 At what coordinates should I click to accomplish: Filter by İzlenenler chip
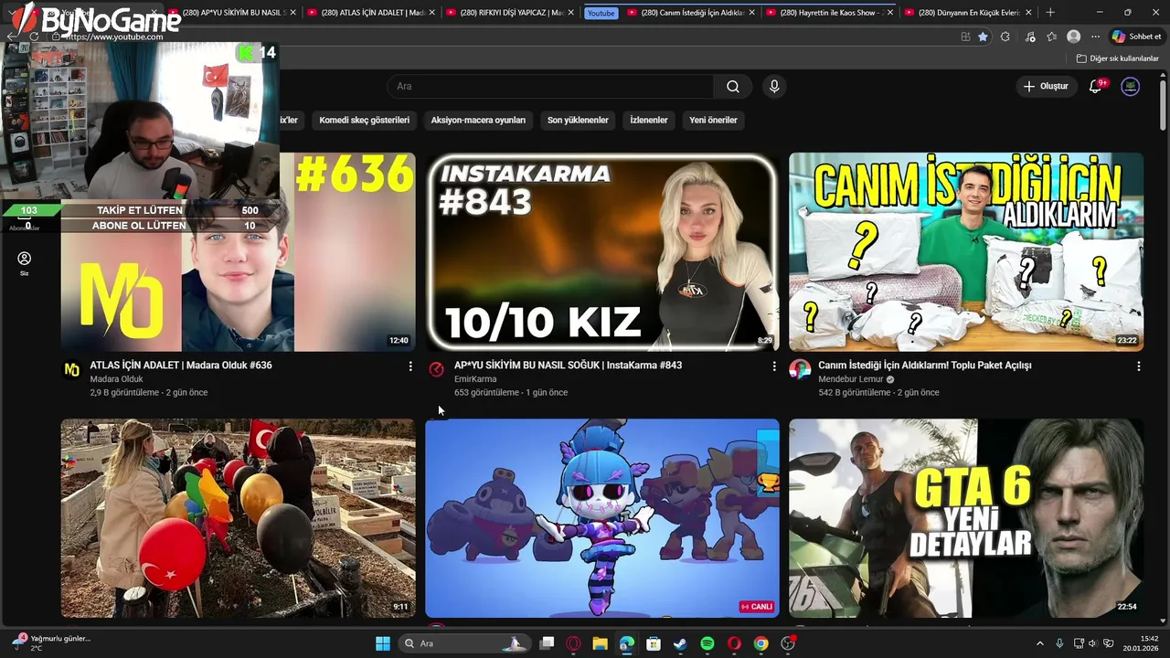(x=649, y=120)
